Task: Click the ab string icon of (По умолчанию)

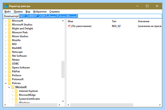Action: tap(69, 26)
